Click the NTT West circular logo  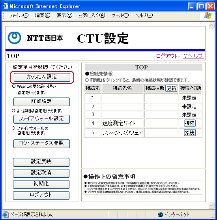click(15, 38)
